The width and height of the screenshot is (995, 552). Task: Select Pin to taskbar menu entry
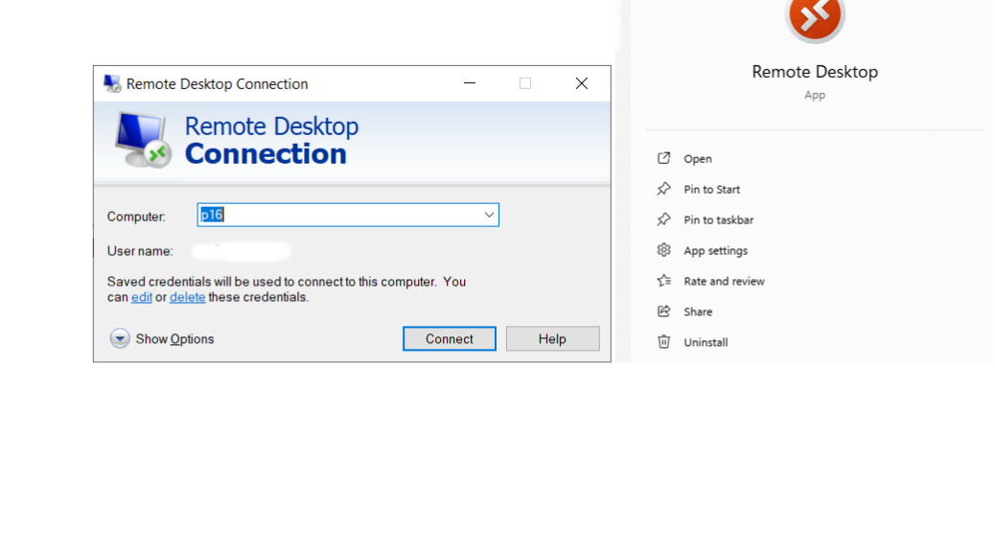click(718, 219)
